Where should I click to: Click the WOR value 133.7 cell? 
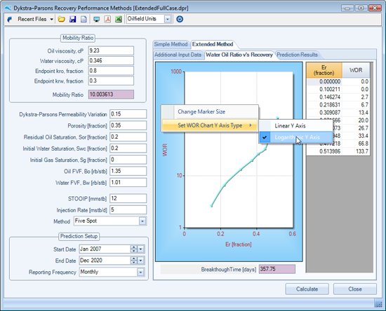click(356, 151)
